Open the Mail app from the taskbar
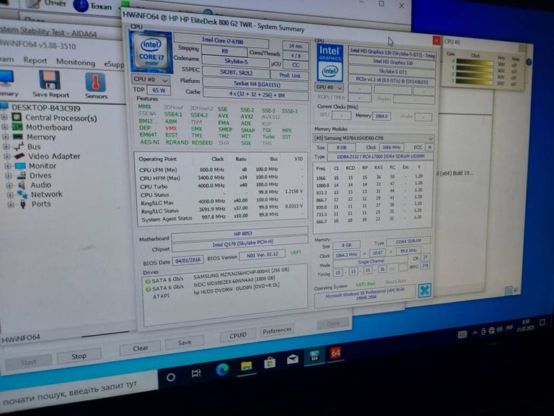Screen dimensions: 554x416 292,360
